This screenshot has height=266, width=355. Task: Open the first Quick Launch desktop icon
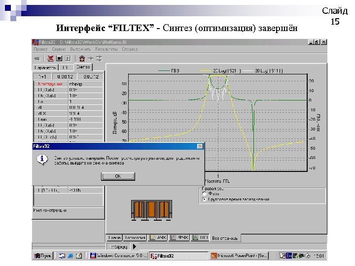click(x=62, y=256)
